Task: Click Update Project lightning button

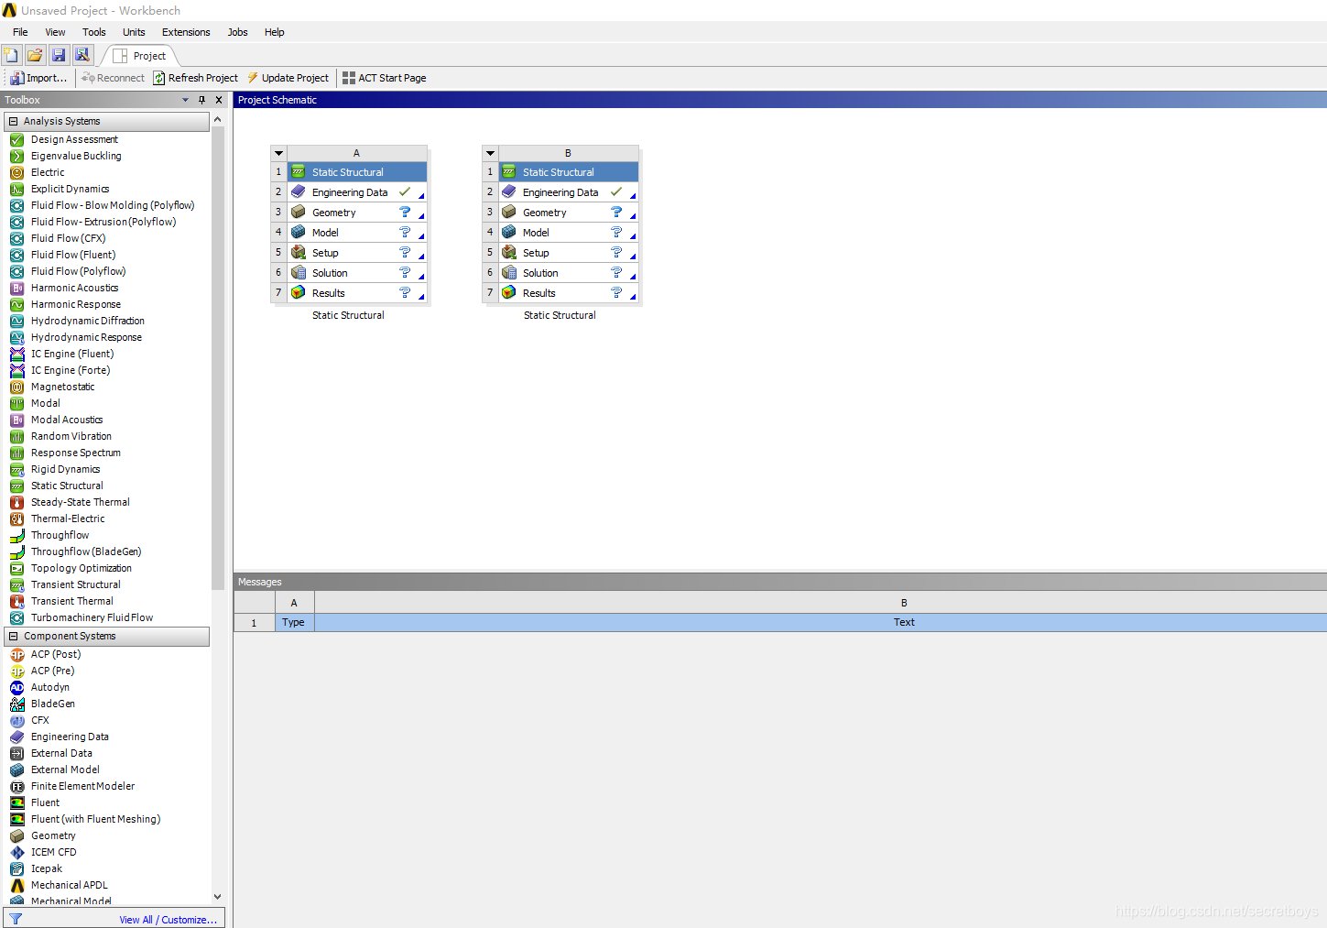Action: (288, 78)
